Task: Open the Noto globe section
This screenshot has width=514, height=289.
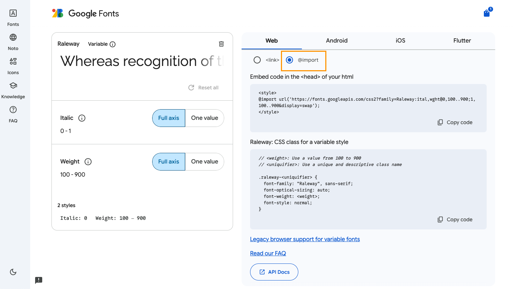Action: pos(13,42)
